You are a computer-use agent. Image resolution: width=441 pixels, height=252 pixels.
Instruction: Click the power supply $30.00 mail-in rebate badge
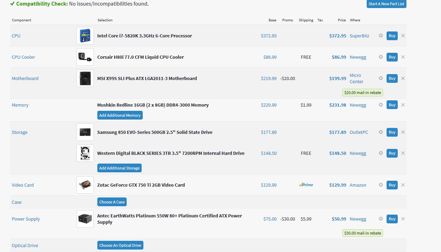[x=362, y=233]
